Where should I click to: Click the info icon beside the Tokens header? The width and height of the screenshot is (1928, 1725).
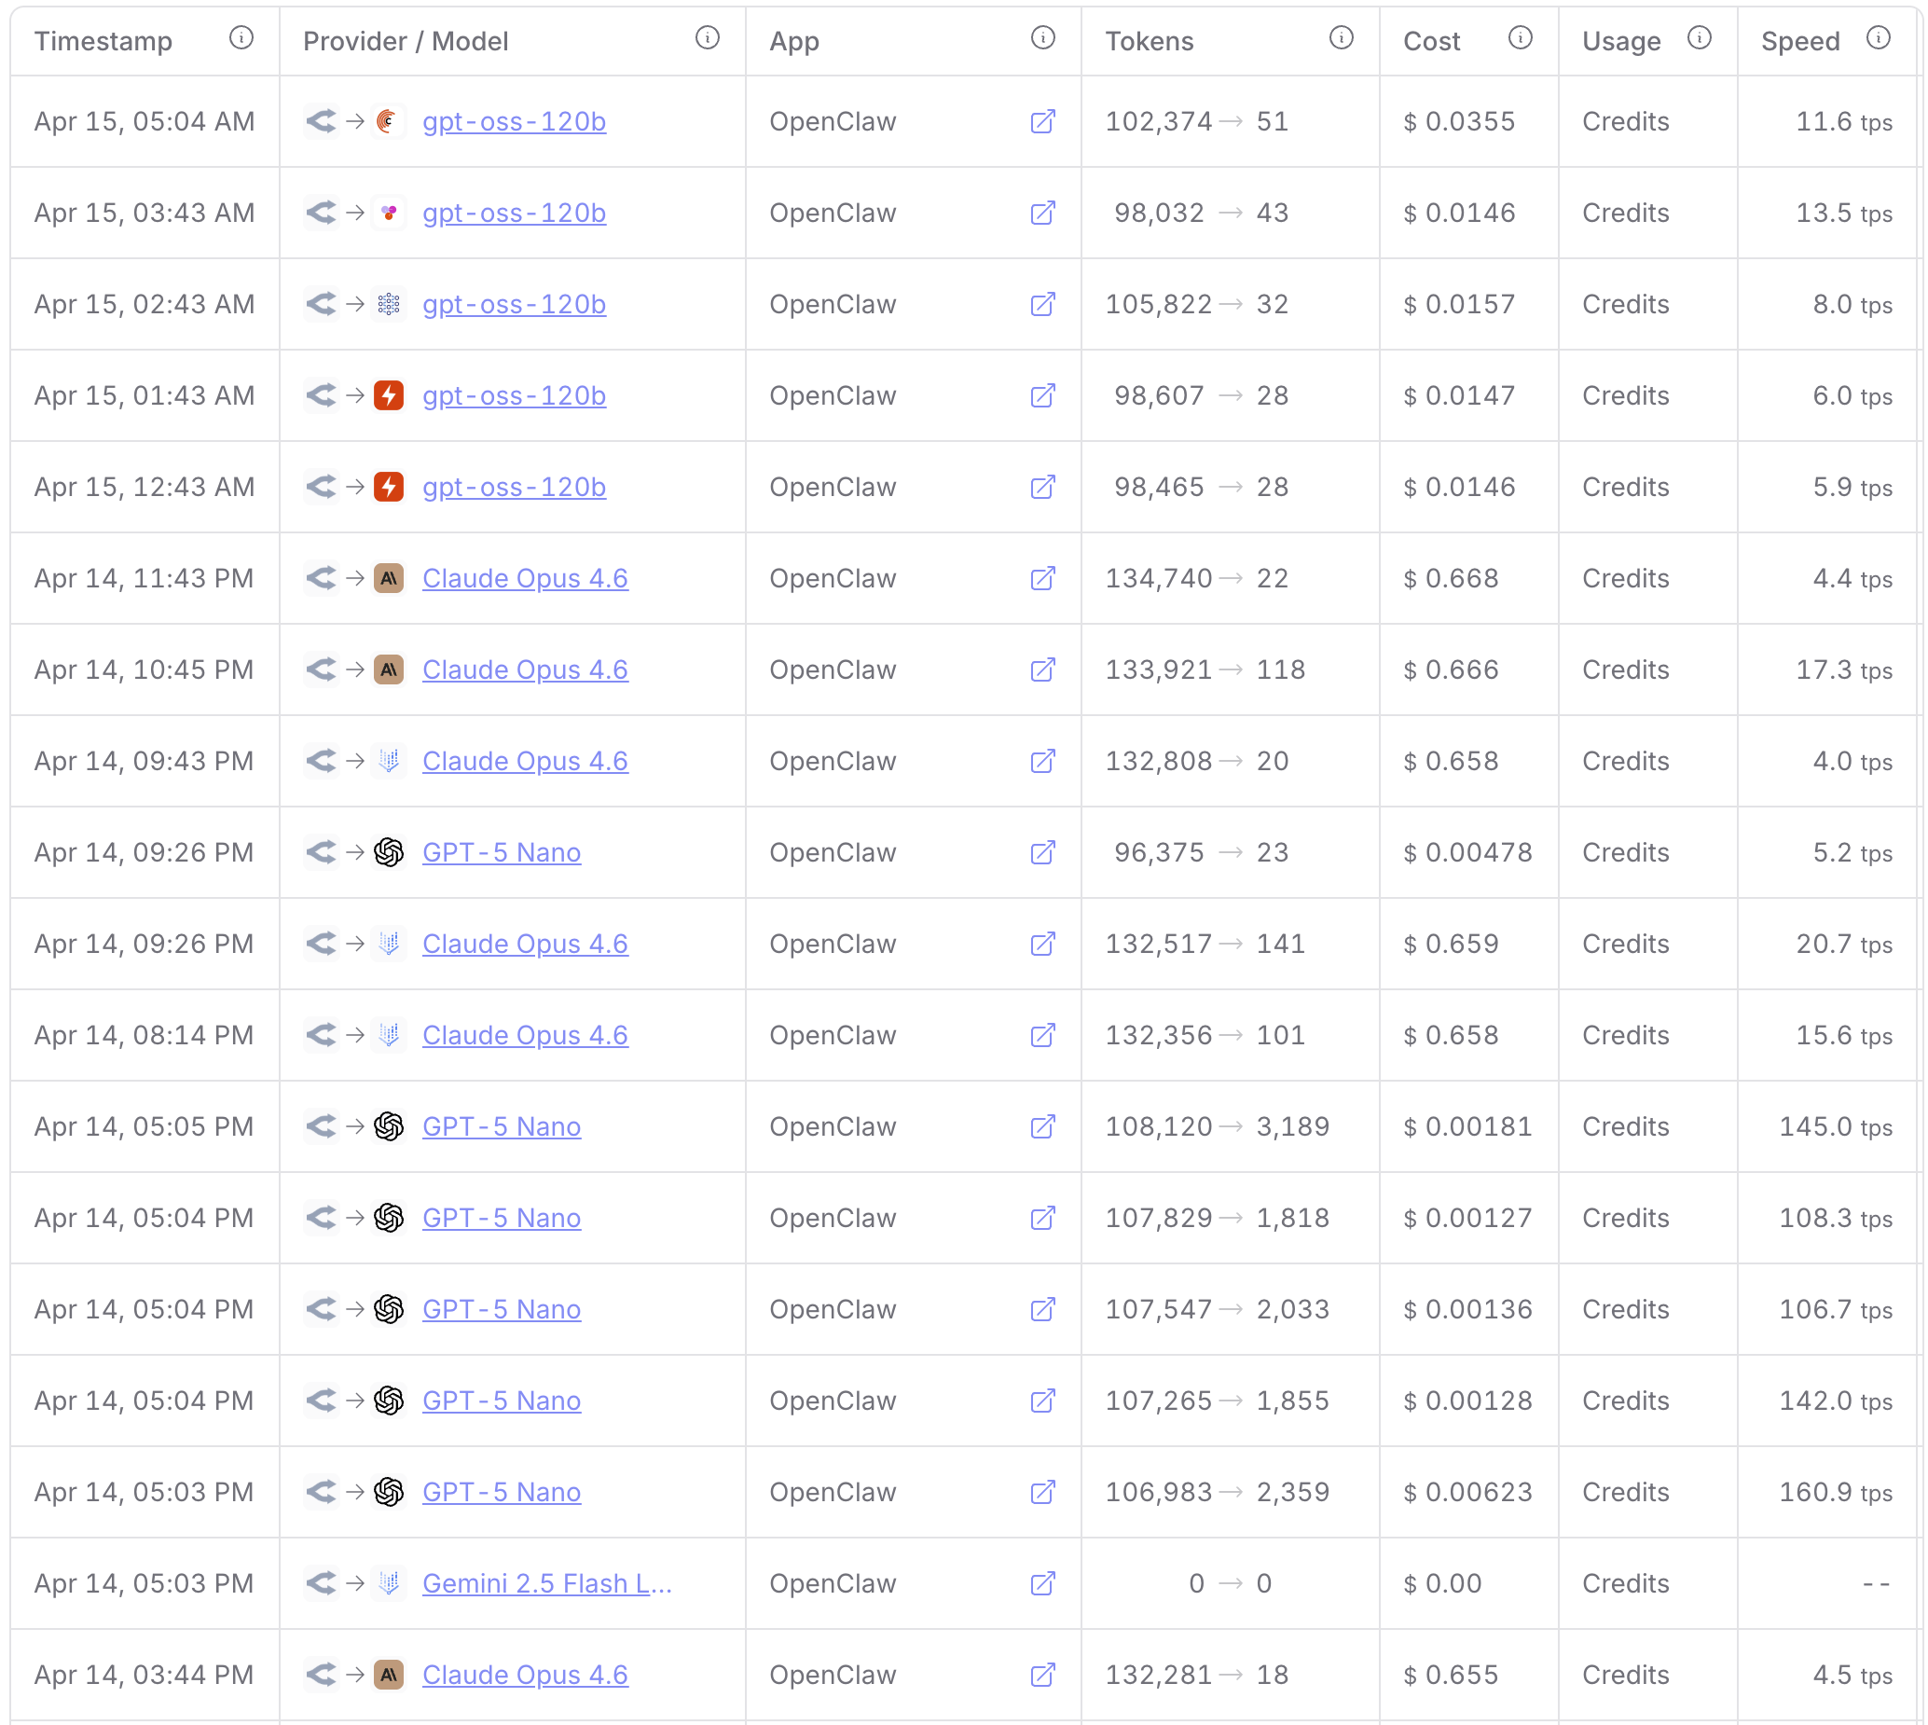click(1342, 38)
